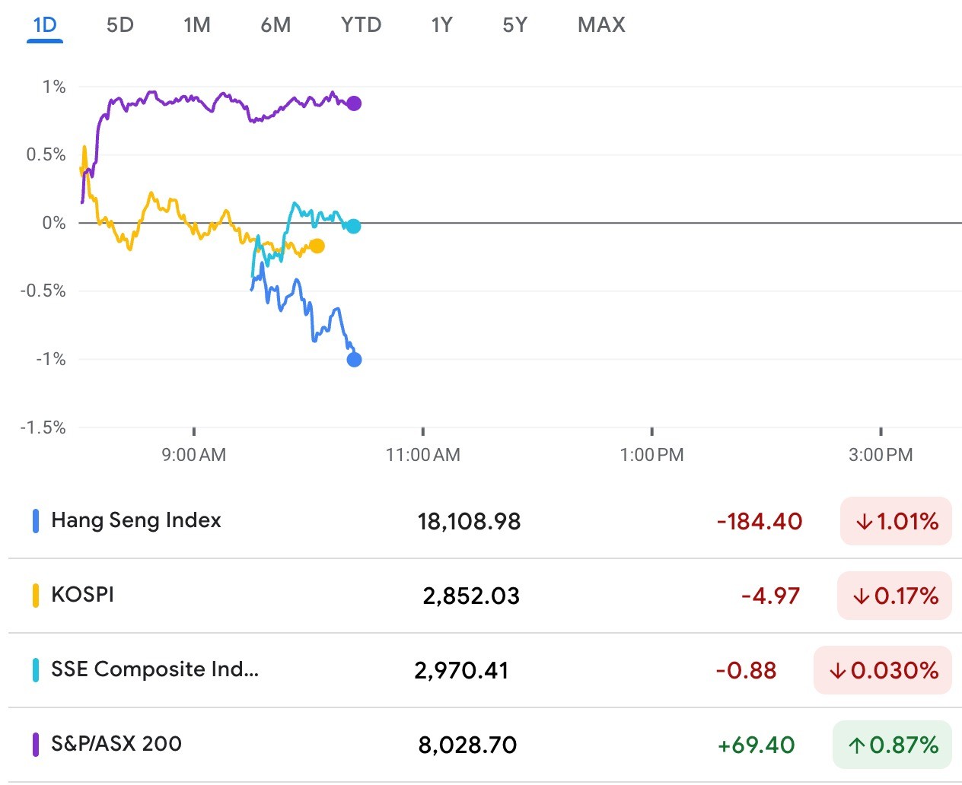962x785 pixels.
Task: Click the blue endpoint dot on the chart
Action: (354, 360)
